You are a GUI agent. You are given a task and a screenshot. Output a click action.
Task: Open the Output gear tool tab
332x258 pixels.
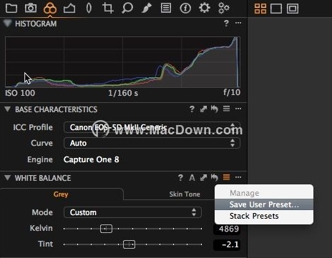(x=205, y=8)
